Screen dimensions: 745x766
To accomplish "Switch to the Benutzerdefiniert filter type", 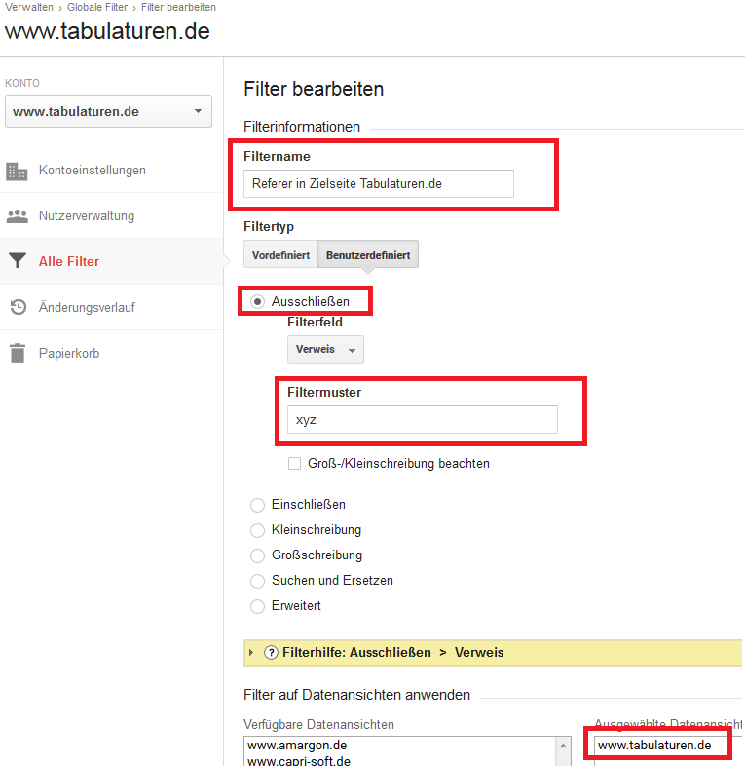I will coord(368,255).
